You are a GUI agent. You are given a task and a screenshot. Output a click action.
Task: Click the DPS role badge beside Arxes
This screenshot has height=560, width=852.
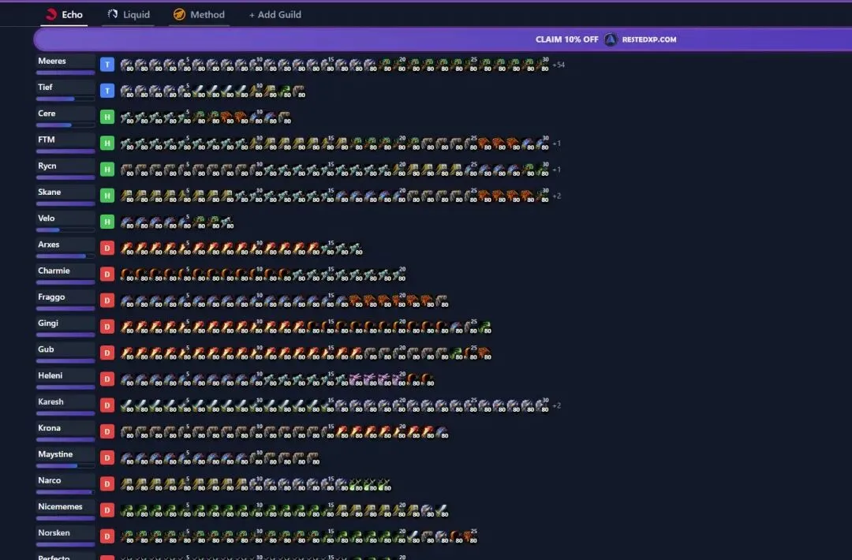click(107, 248)
